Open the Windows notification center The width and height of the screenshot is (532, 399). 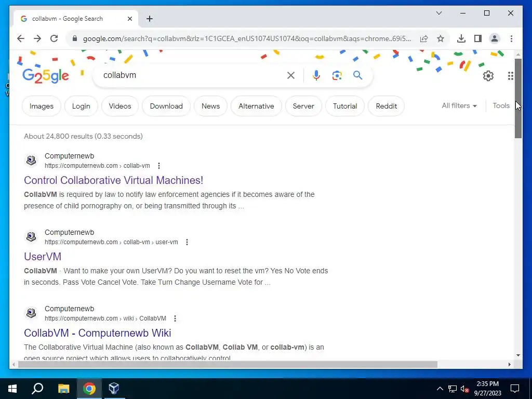pyautogui.click(x=515, y=389)
